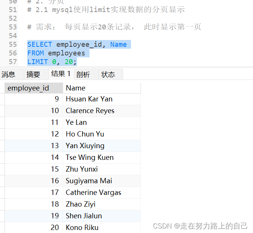Switch to the 状态 tab
The width and height of the screenshot is (253, 233).
[x=111, y=74]
